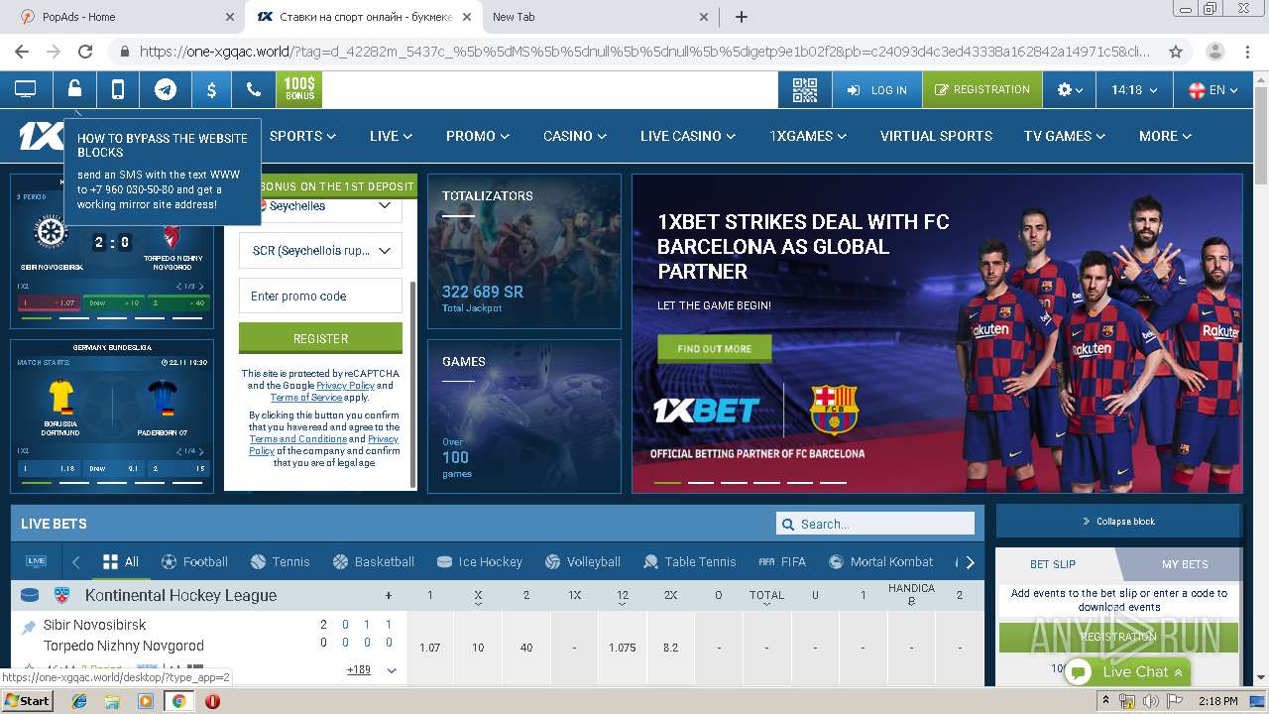Open the 14:18 time zone dropdown
This screenshot has height=714, width=1269.
[x=1134, y=89]
